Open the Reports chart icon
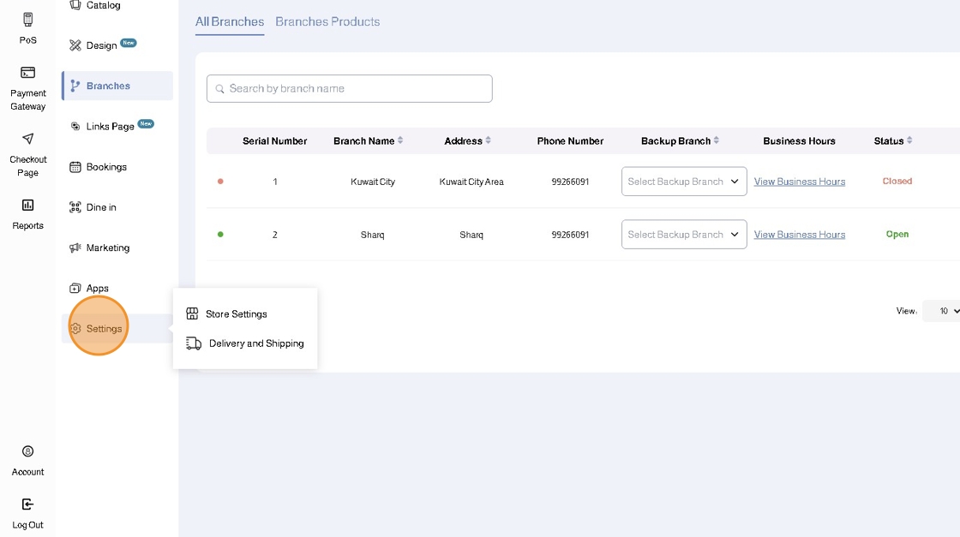This screenshot has height=537, width=960. tap(27, 205)
